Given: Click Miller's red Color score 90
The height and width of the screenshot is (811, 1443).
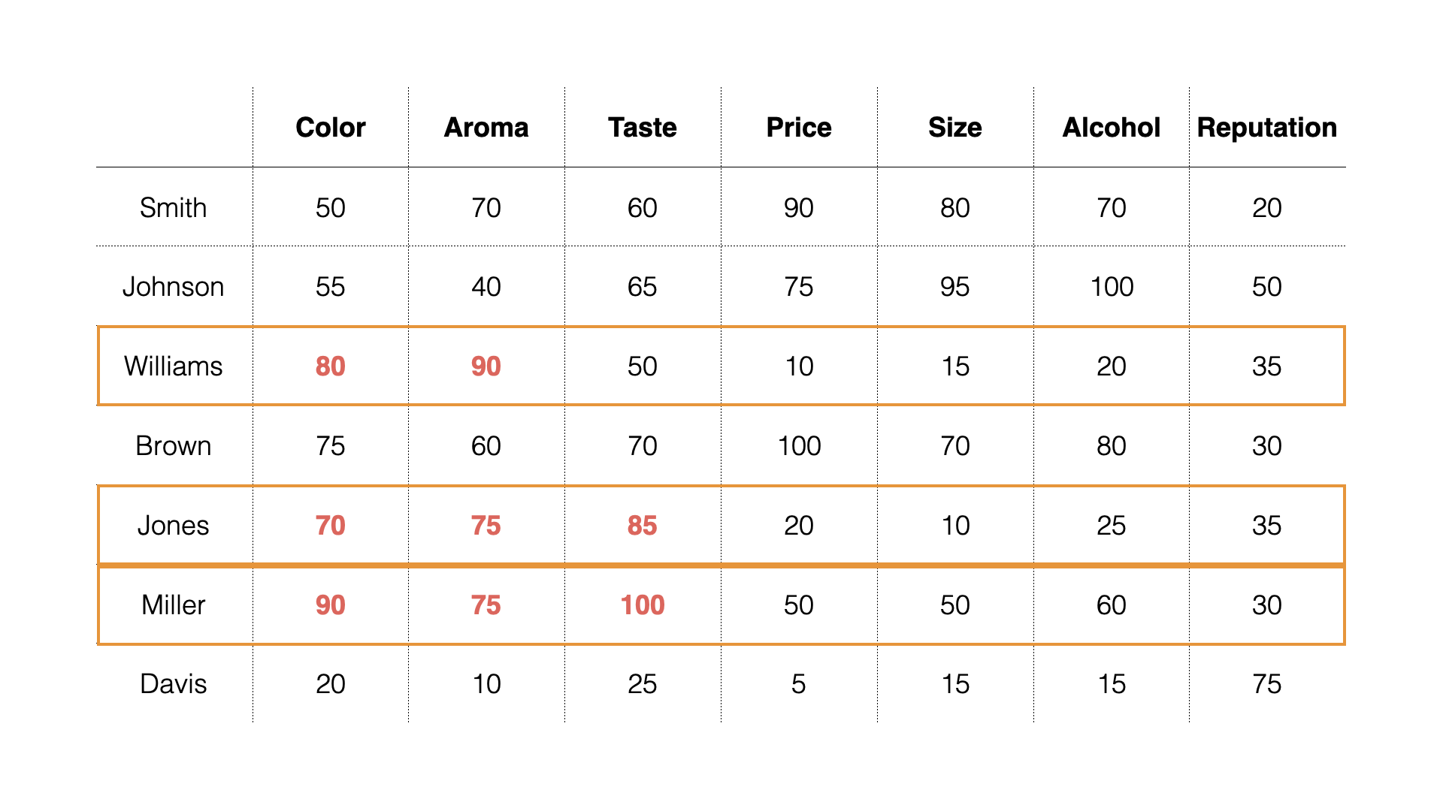Looking at the screenshot, I should pos(330,605).
